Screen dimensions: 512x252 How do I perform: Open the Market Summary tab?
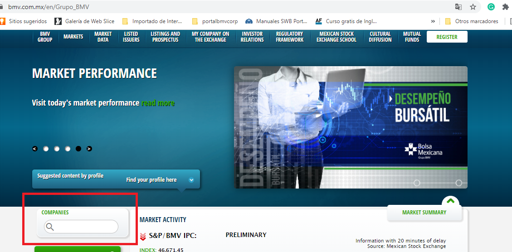pos(424,213)
